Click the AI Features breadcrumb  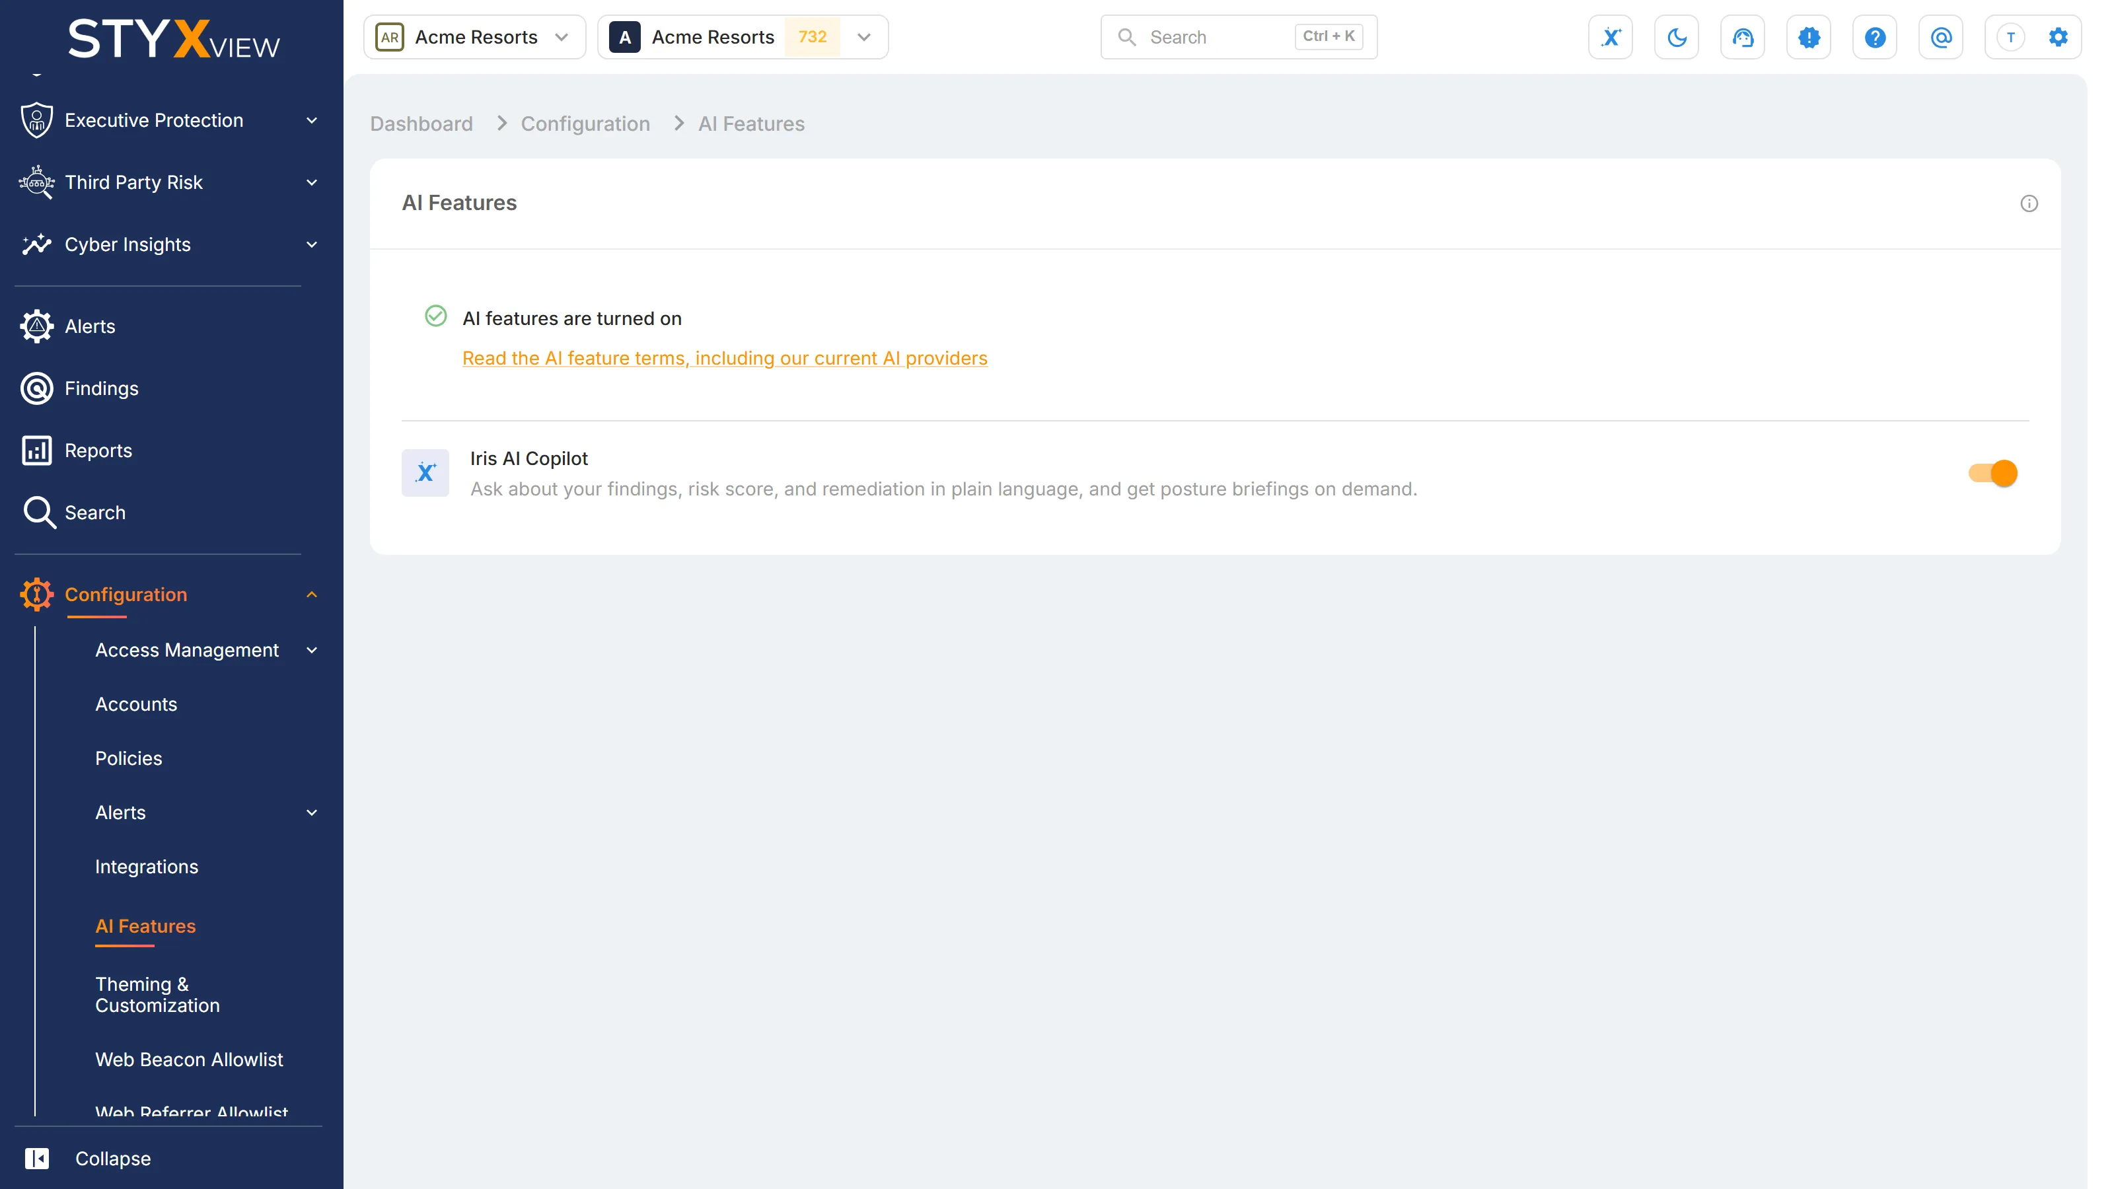751,123
